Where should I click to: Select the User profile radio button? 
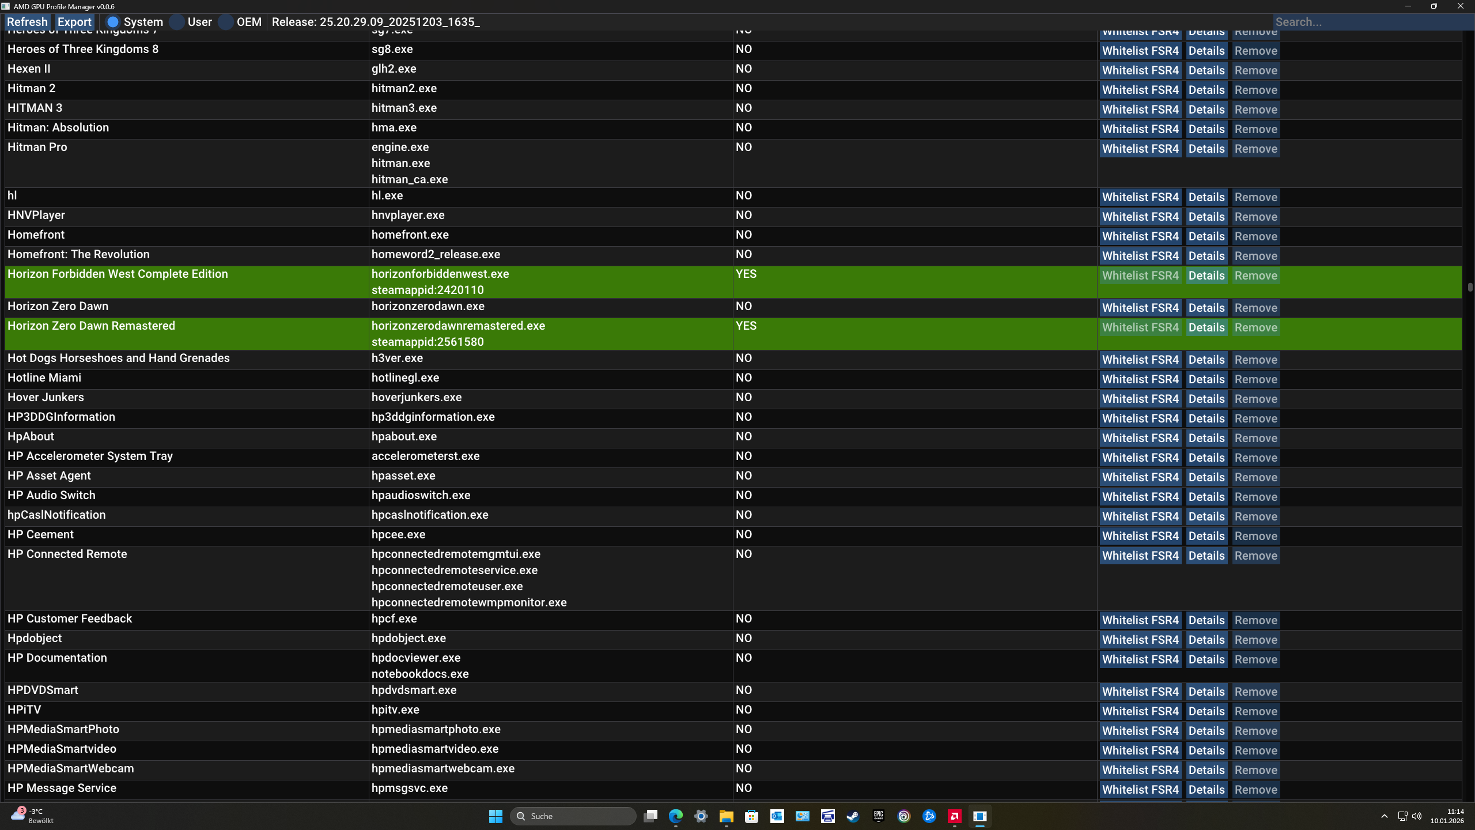(x=177, y=22)
